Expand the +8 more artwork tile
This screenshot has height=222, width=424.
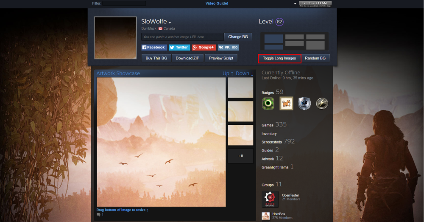[240, 156]
